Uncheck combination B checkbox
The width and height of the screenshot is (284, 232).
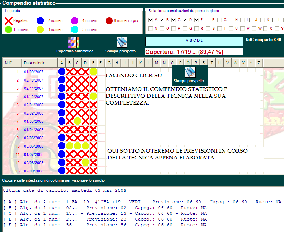pyautogui.click(x=162, y=20)
